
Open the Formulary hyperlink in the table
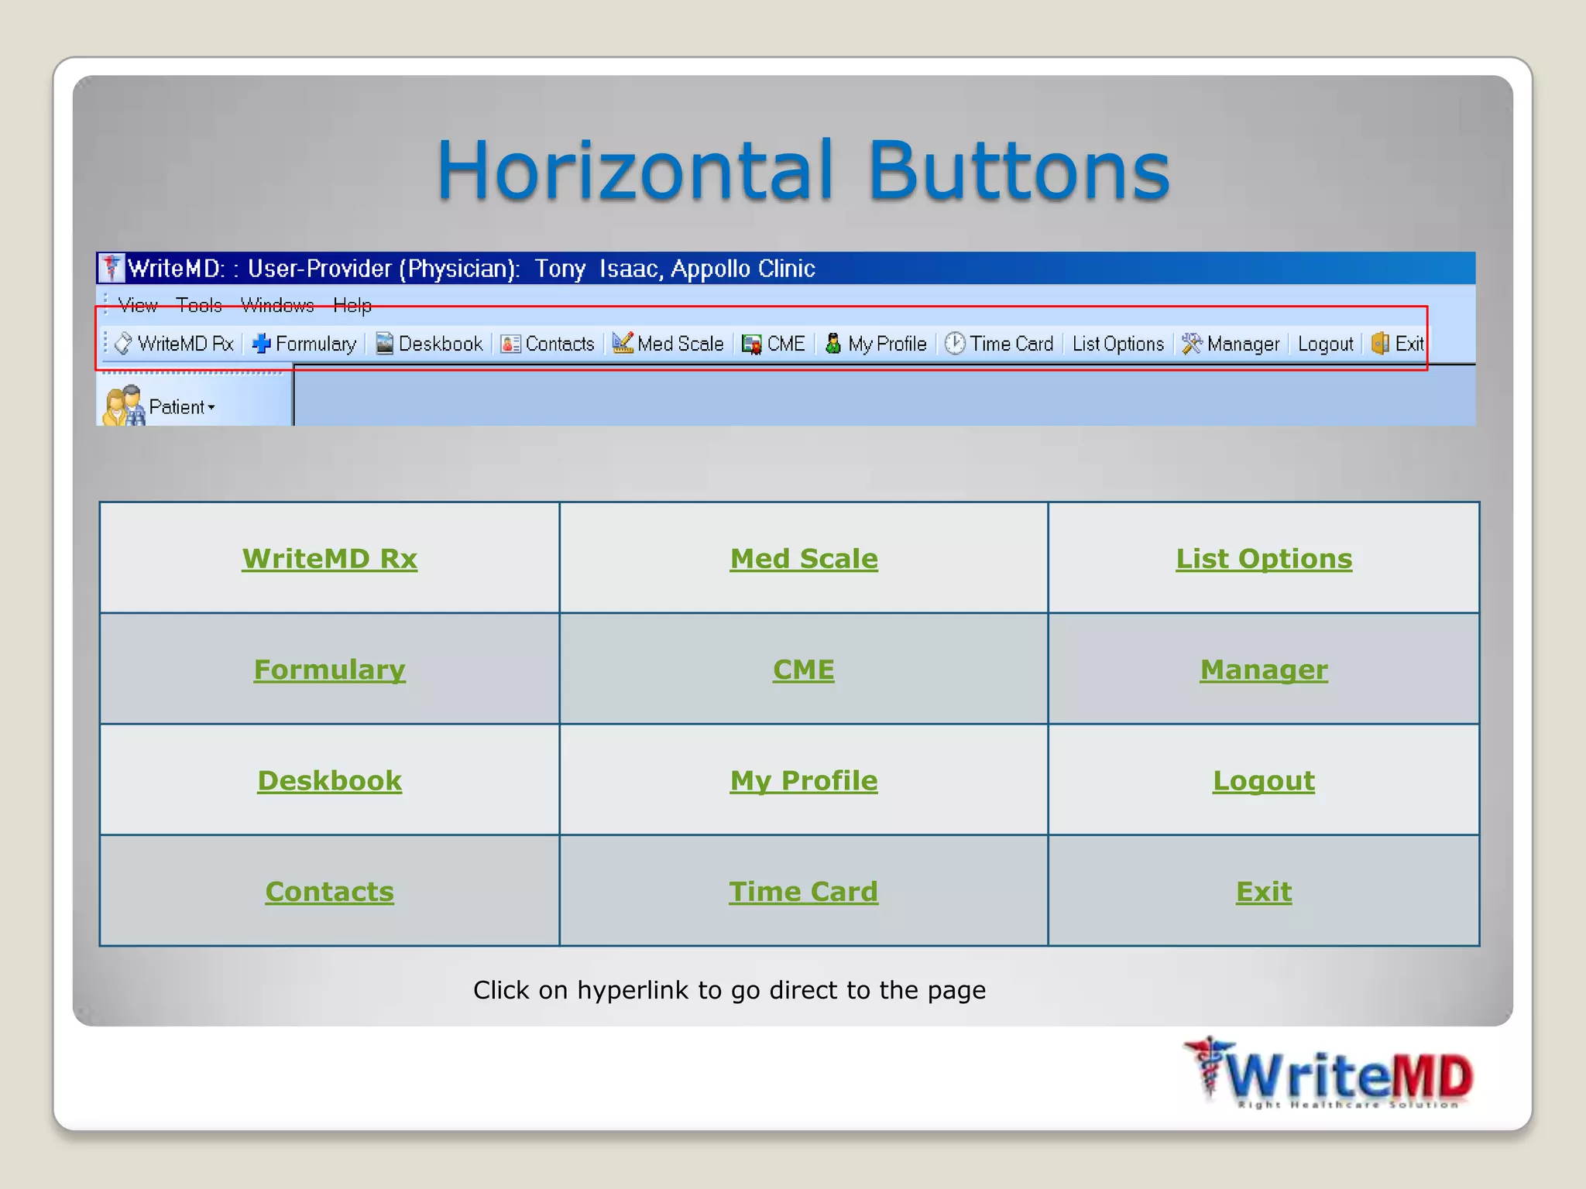click(x=329, y=670)
